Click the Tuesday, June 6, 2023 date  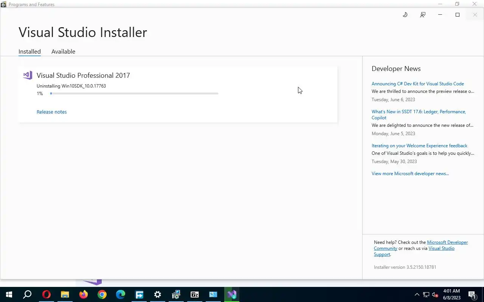coord(393,100)
